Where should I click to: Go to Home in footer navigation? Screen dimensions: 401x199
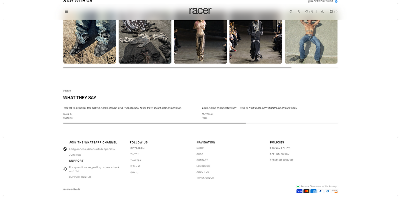(200, 148)
